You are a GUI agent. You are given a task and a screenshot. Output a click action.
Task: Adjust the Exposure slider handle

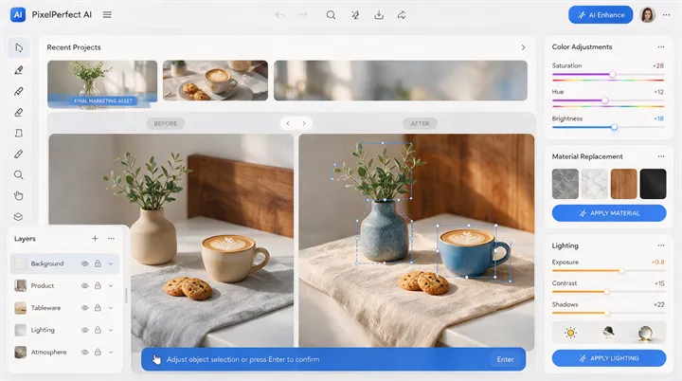click(621, 270)
